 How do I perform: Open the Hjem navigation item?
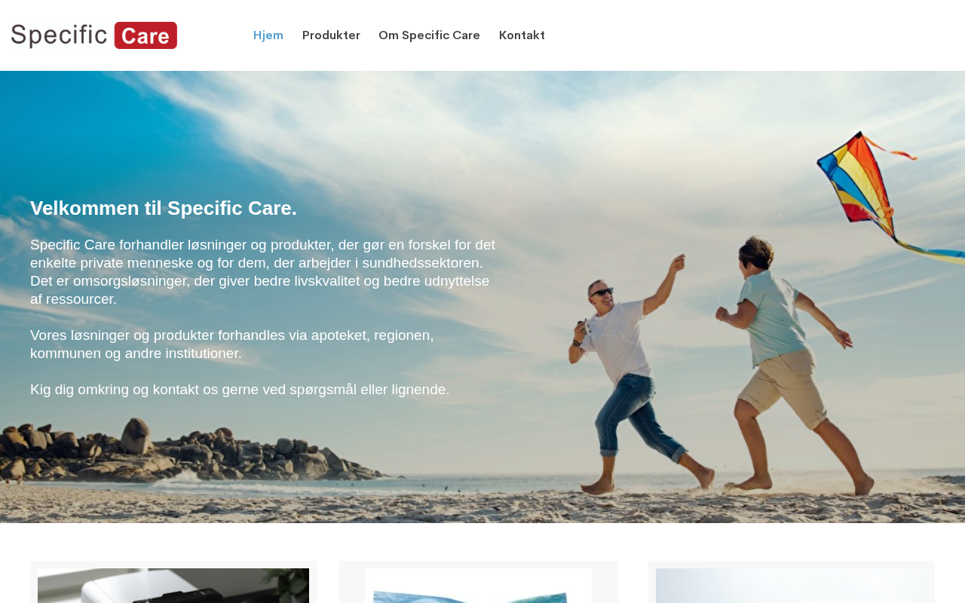268,35
